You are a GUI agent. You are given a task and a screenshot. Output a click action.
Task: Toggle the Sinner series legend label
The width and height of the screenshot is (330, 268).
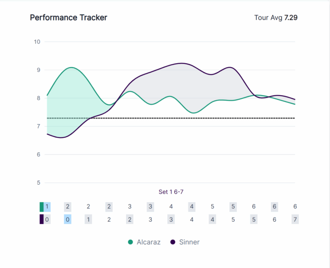click(x=189, y=242)
